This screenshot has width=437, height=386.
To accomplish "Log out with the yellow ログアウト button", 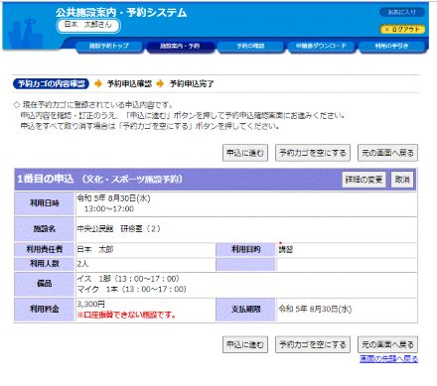I will click(x=402, y=29).
